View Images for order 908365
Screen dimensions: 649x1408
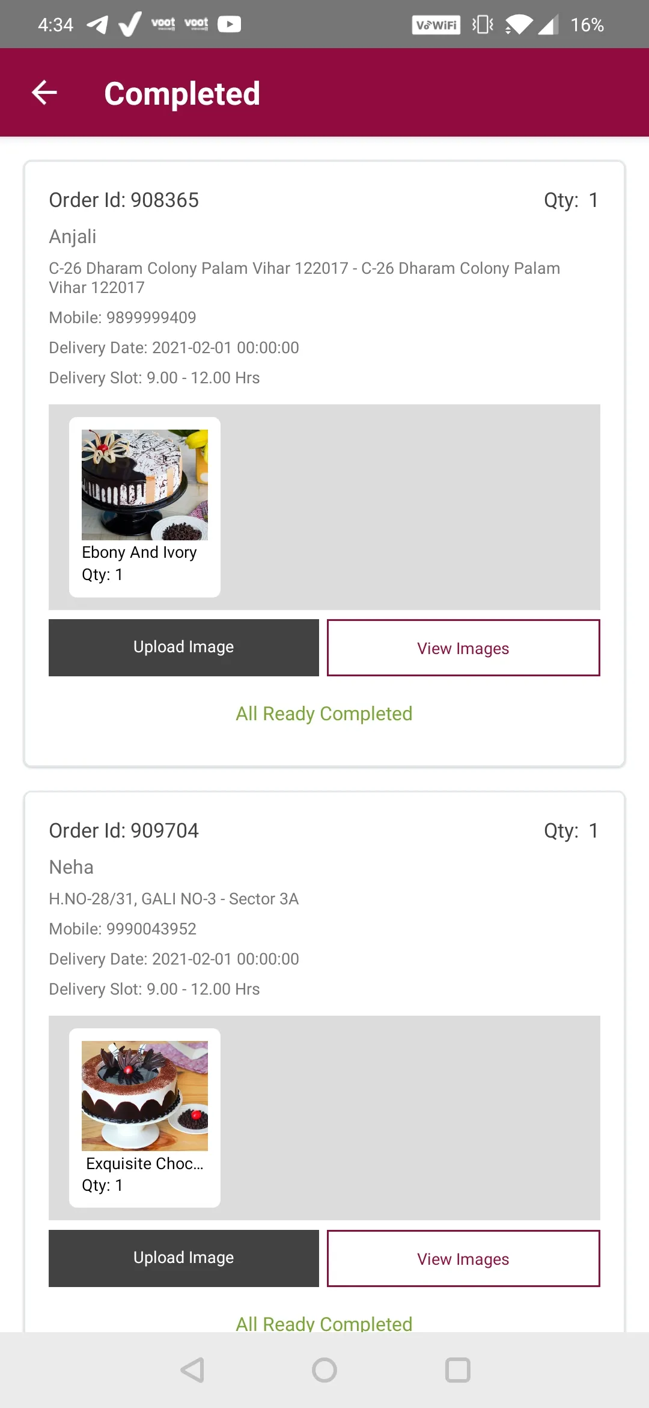463,647
